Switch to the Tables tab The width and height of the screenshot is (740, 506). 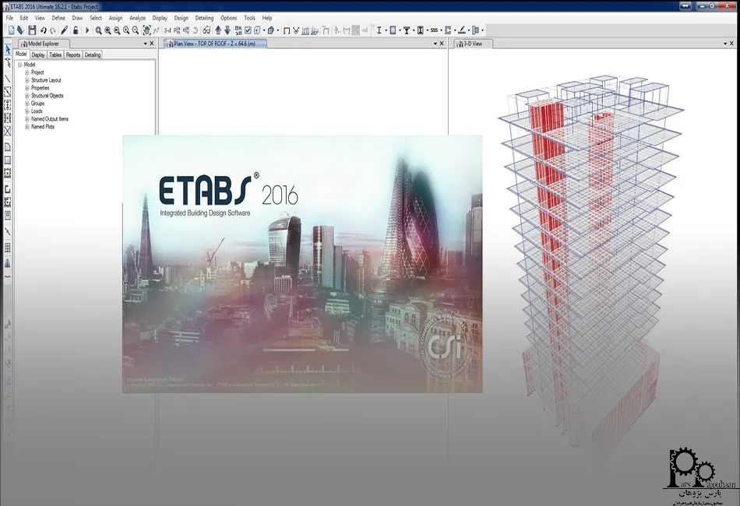coord(55,54)
